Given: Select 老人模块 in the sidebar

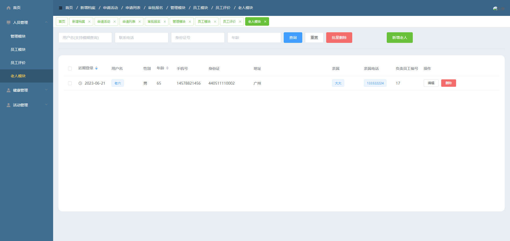Looking at the screenshot, I should [x=27, y=76].
